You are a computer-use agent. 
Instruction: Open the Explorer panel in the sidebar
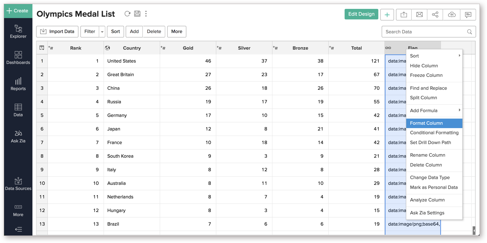18,31
